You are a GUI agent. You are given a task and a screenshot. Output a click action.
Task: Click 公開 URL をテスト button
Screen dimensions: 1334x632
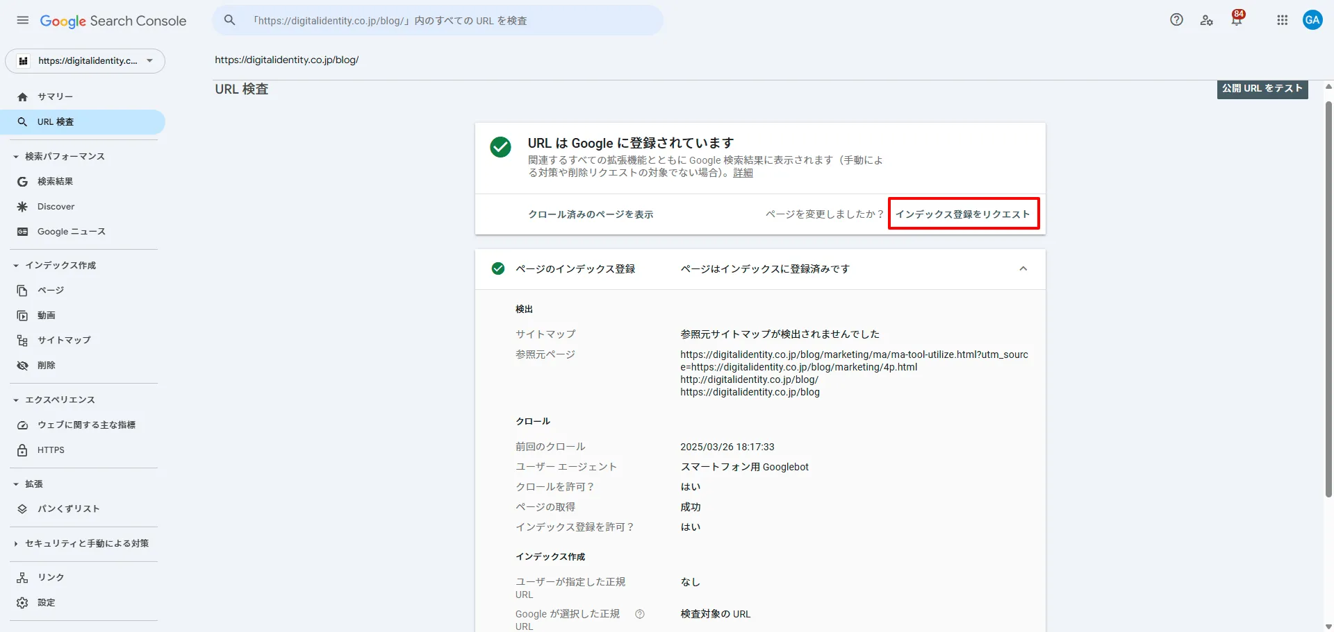[x=1262, y=89]
